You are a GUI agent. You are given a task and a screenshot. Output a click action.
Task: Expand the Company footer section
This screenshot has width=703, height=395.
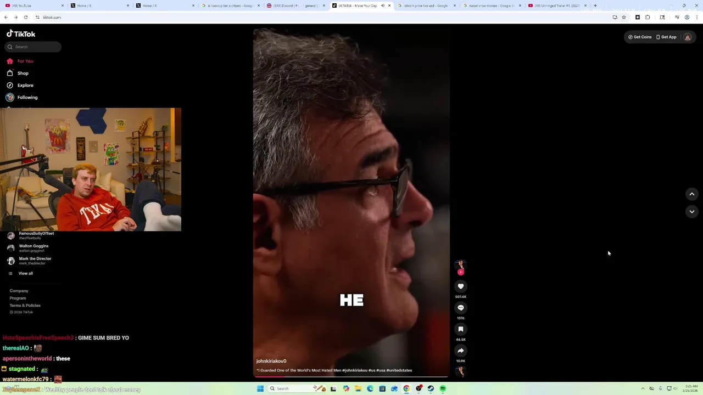pyautogui.click(x=19, y=291)
